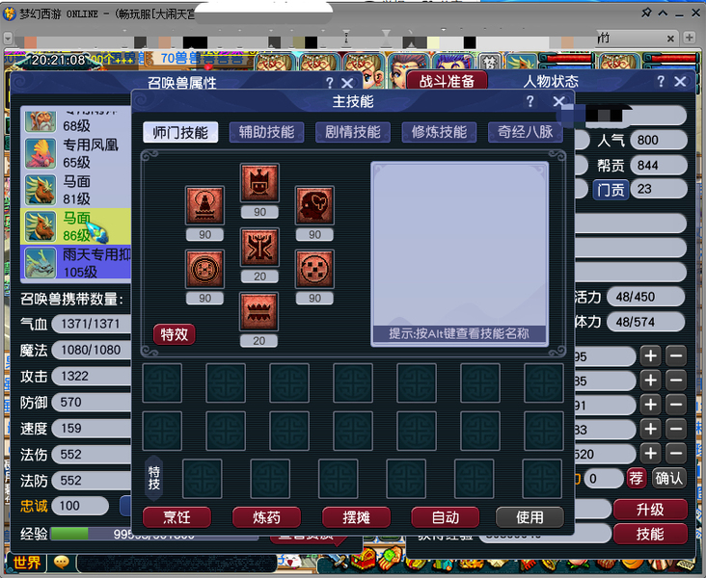706x578 pixels.
Task: Click the 帮贡 value 844
Action: tap(659, 166)
